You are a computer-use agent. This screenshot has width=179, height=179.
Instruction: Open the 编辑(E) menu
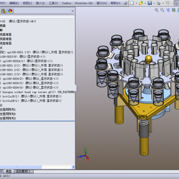(14, 3)
